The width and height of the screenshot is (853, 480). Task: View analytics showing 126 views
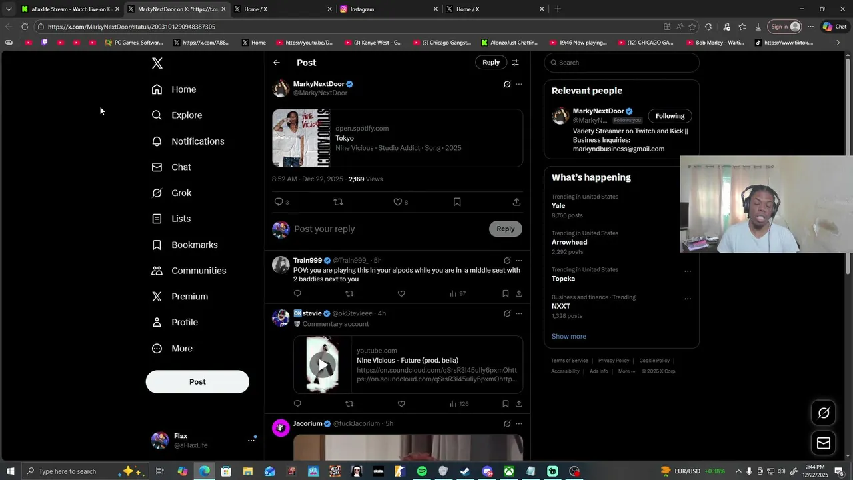tap(459, 403)
